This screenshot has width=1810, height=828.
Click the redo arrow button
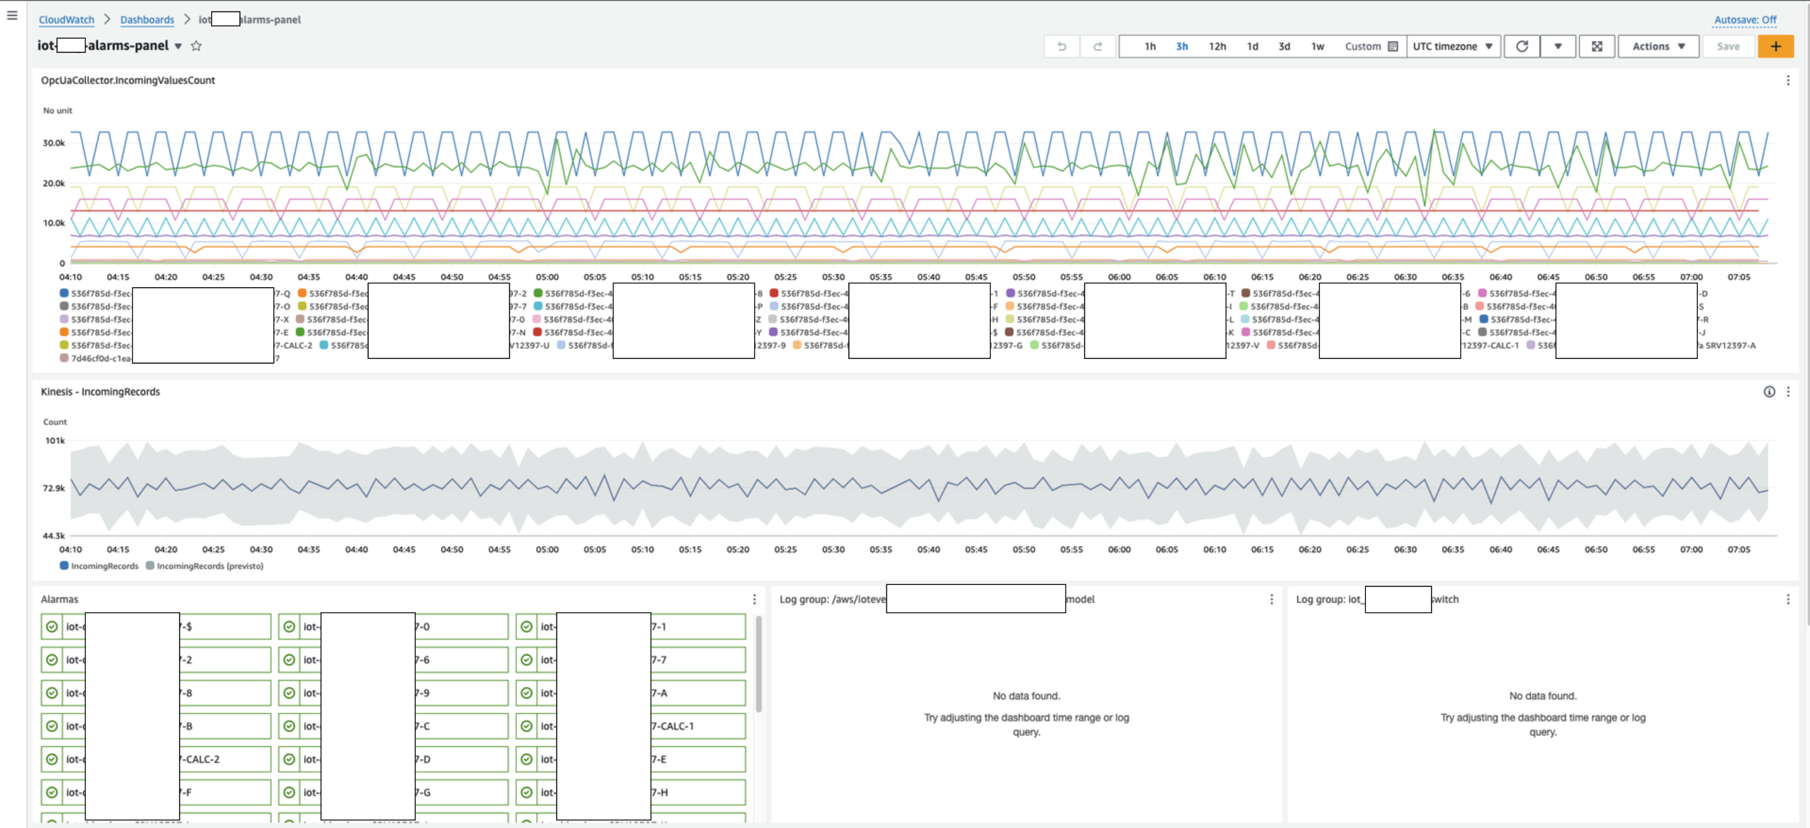click(x=1097, y=46)
